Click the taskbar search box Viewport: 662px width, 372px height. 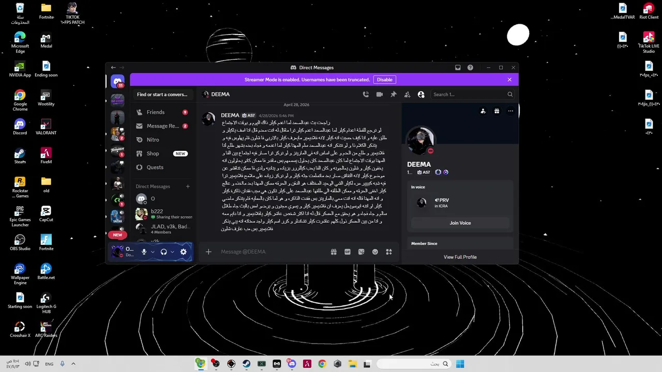tap(414, 364)
